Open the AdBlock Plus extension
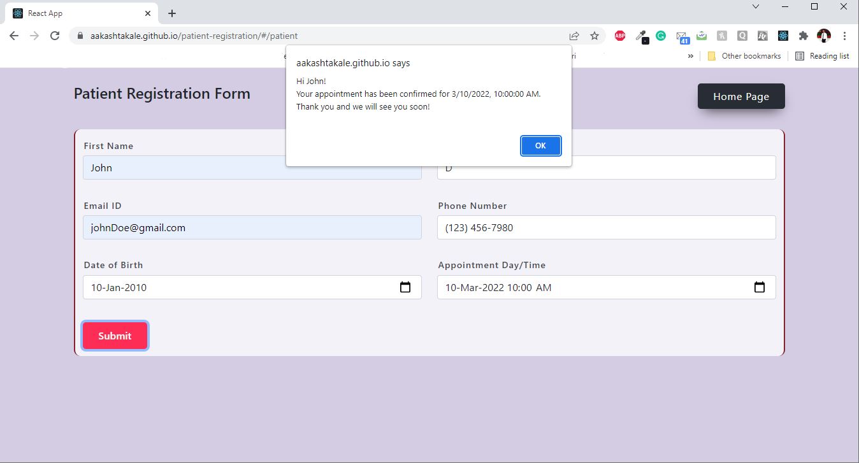 (619, 36)
